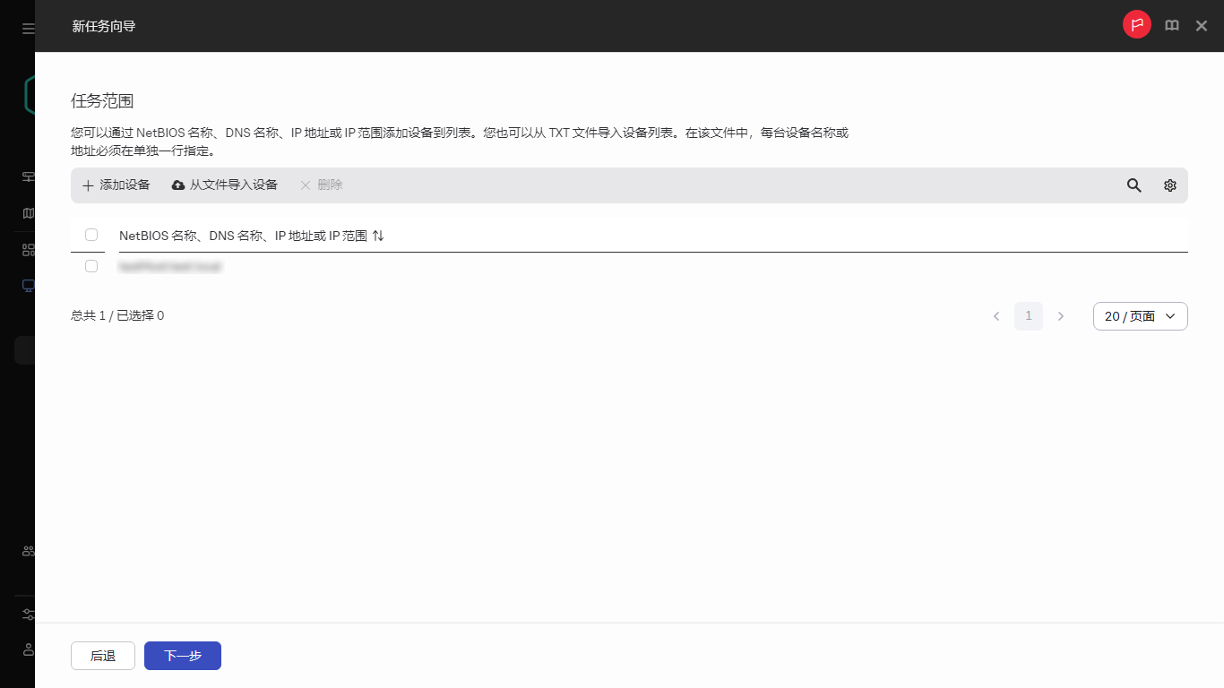Toggle the select-all checkbox in table header
This screenshot has width=1224, height=688.
click(91, 234)
